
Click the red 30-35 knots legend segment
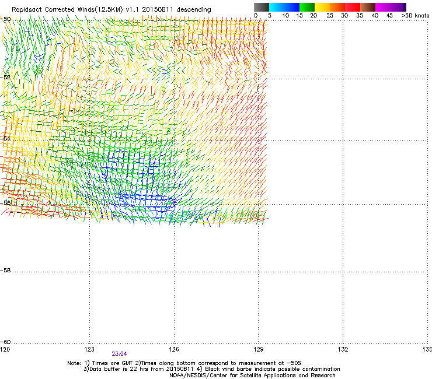click(x=353, y=7)
